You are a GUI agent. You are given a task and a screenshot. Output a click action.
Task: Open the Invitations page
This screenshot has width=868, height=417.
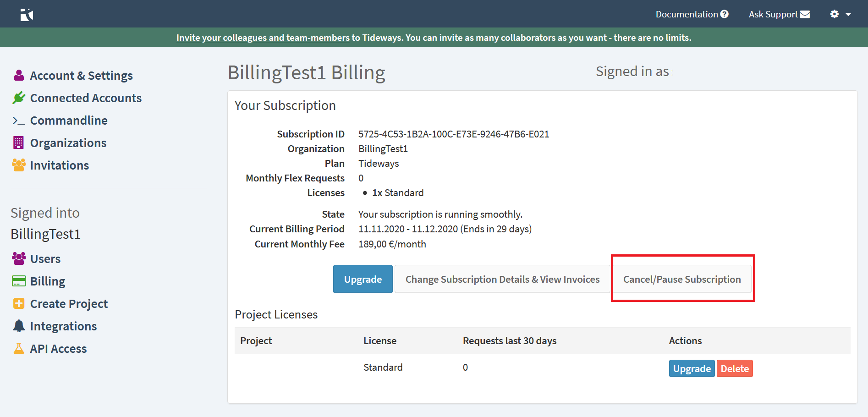tap(60, 165)
